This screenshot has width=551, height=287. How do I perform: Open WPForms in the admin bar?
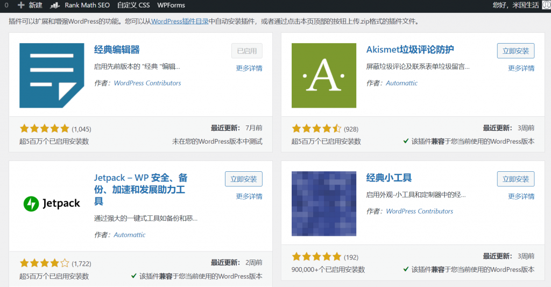(x=171, y=5)
